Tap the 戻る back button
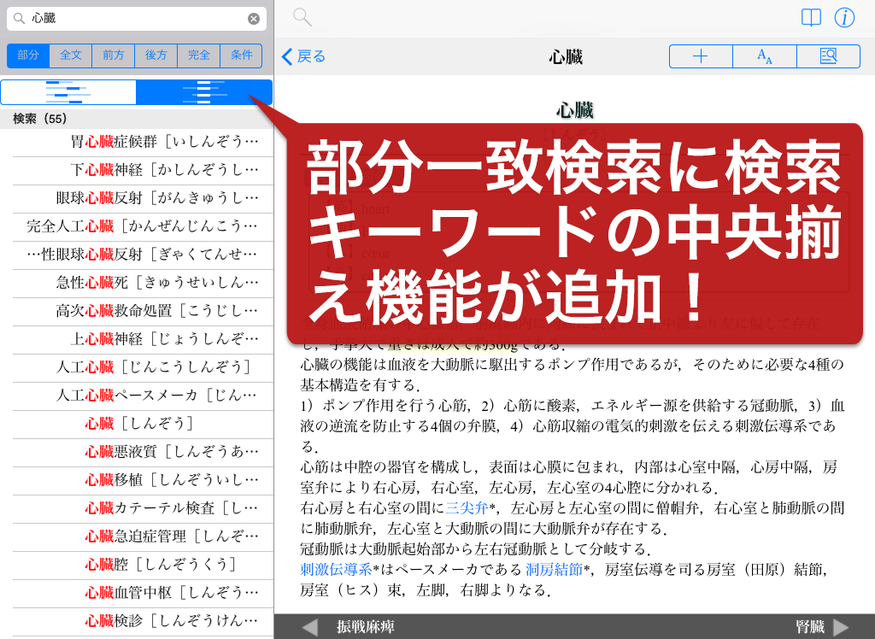The width and height of the screenshot is (875, 639). [x=304, y=56]
